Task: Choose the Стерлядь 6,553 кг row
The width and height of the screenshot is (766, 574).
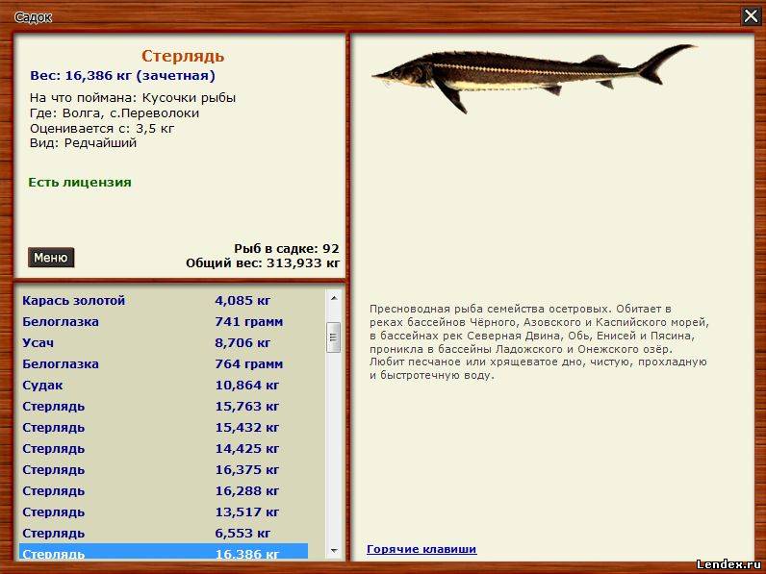Action: click(164, 534)
